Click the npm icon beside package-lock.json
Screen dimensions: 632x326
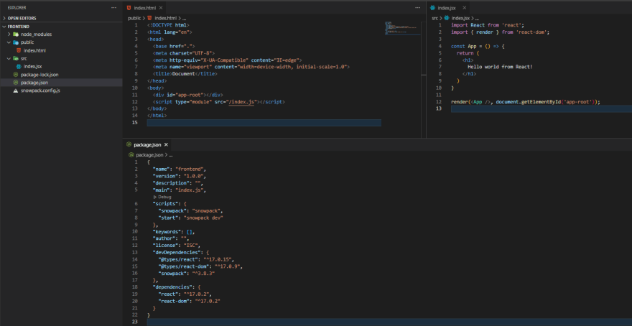click(16, 75)
